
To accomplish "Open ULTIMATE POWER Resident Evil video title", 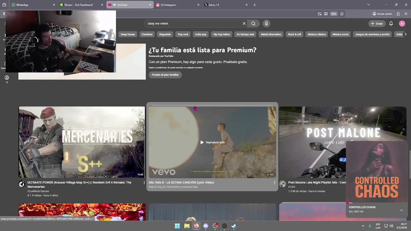I will coord(79,184).
